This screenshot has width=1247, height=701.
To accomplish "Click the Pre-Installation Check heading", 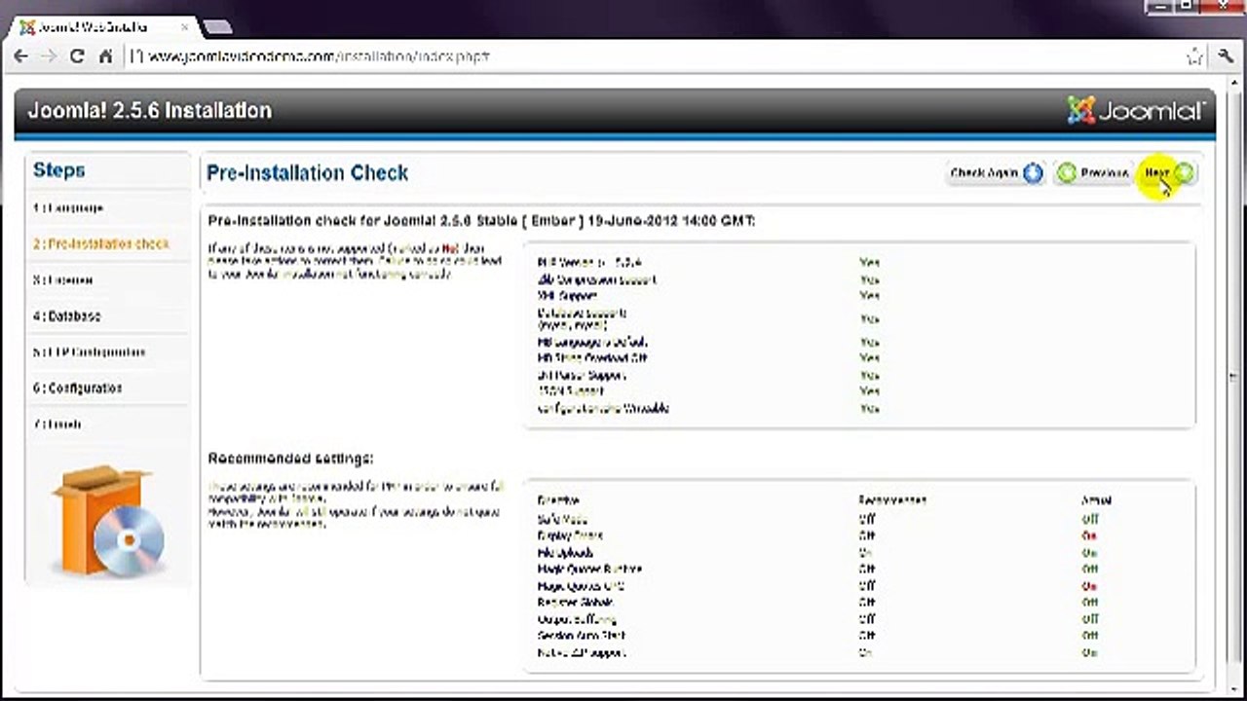I will 307,173.
